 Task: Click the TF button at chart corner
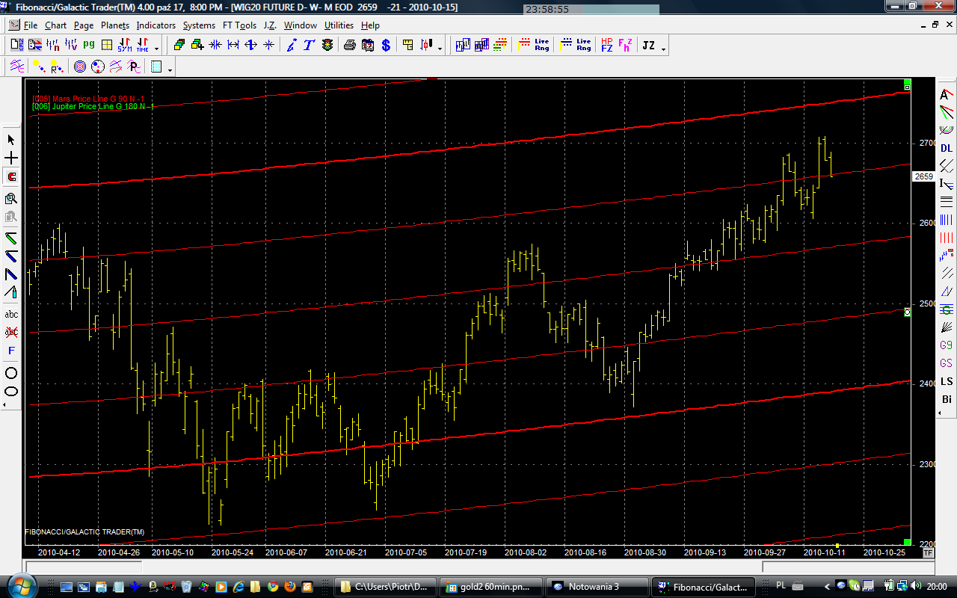[928, 553]
